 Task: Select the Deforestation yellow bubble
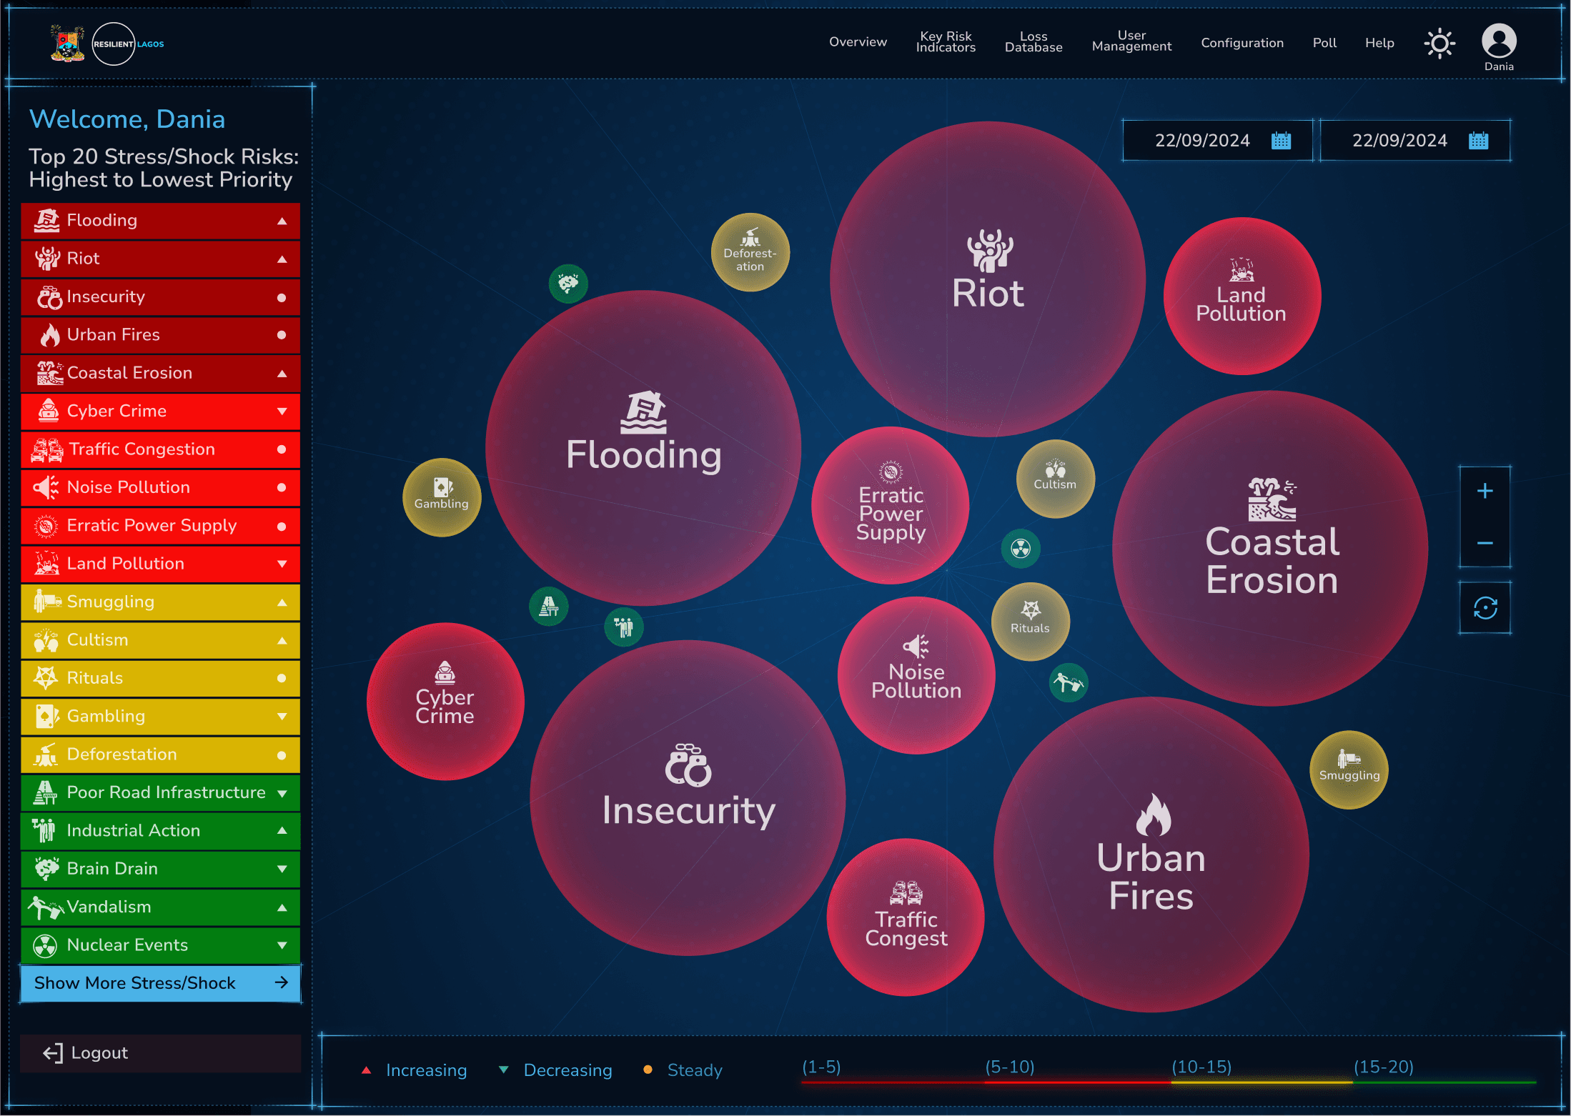coord(750,252)
